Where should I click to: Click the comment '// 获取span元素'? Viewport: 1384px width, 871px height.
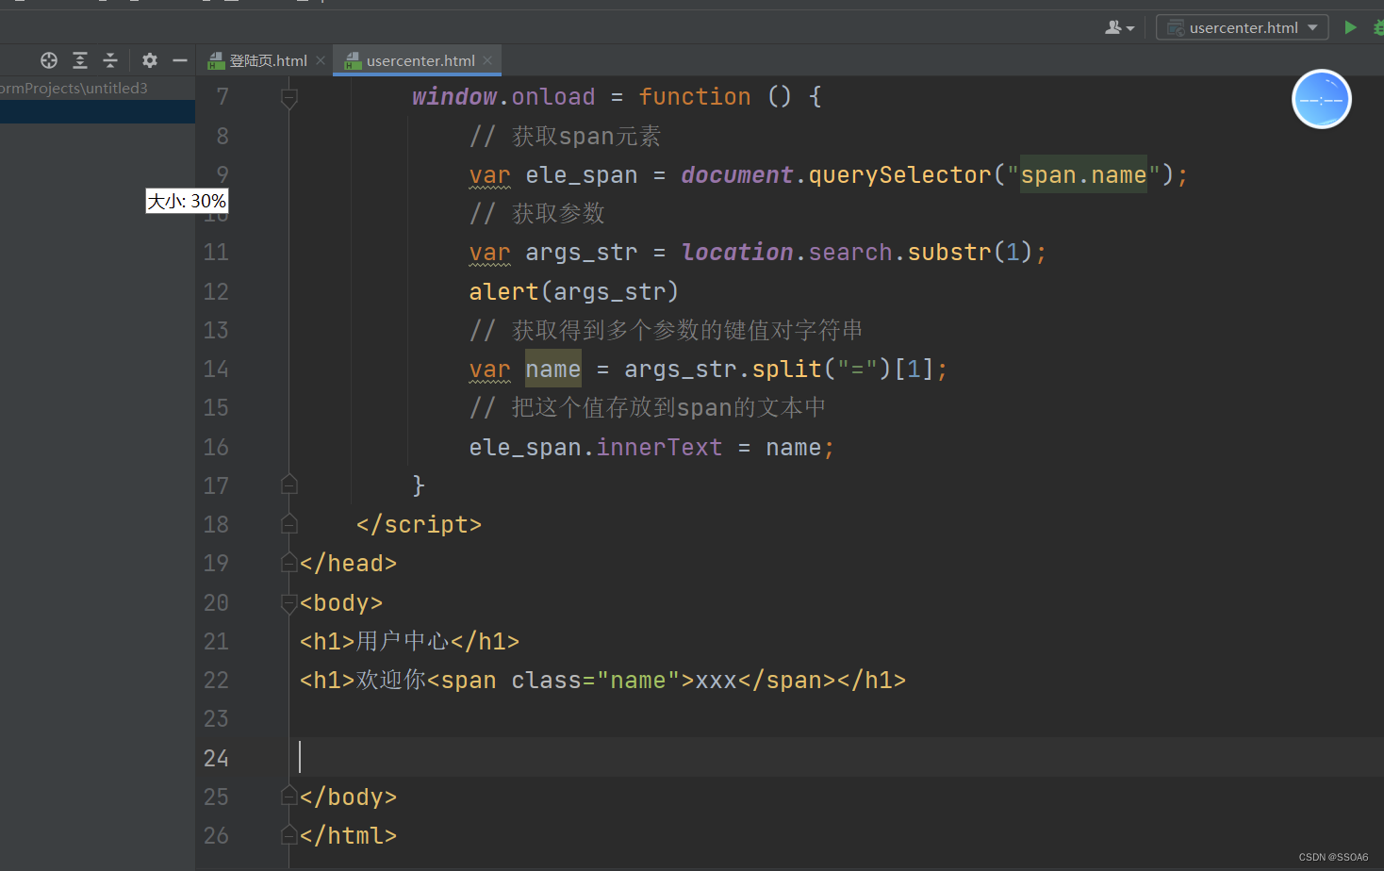565,137
